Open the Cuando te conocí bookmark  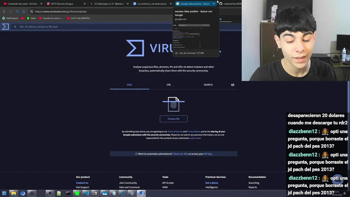pyautogui.click(x=51, y=18)
